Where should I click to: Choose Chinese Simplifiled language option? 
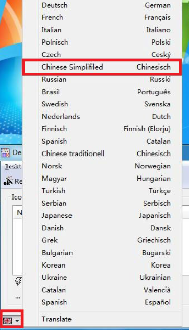coord(102,67)
